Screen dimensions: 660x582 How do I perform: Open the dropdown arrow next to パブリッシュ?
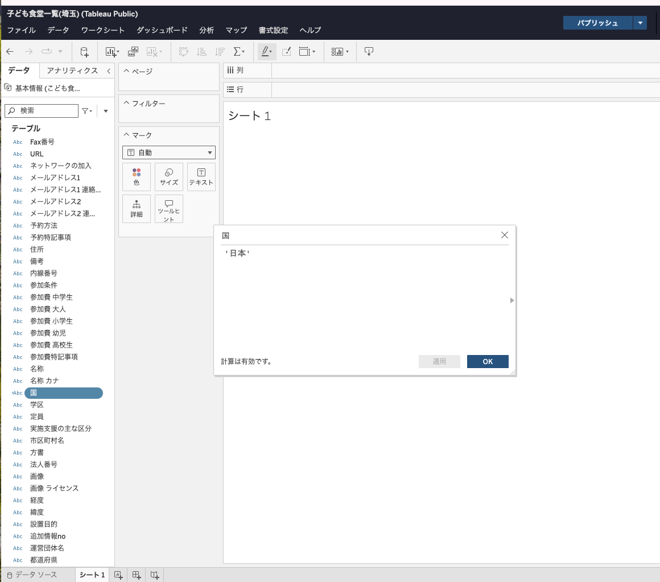click(640, 23)
